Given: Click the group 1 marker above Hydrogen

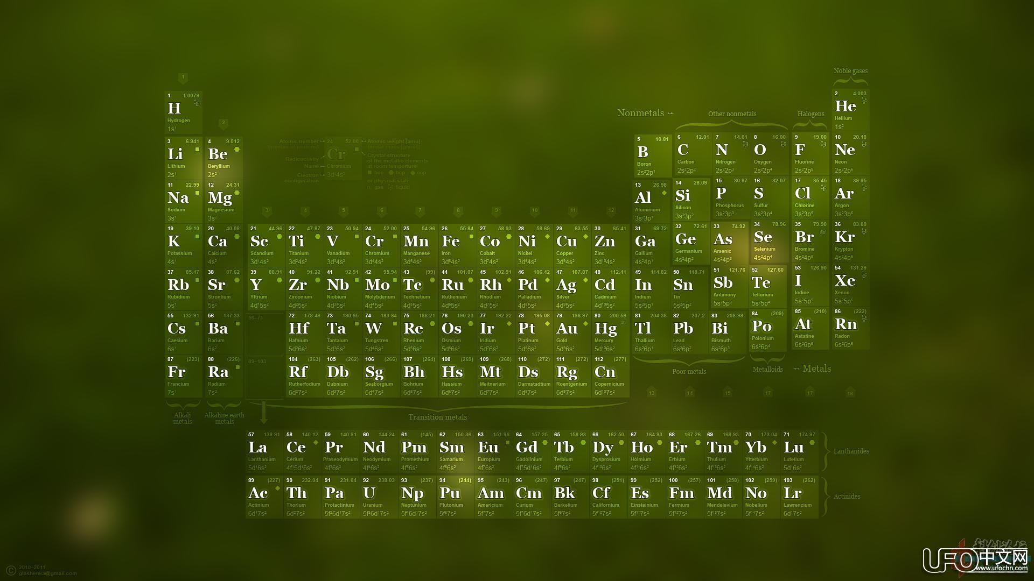Looking at the screenshot, I should (183, 77).
